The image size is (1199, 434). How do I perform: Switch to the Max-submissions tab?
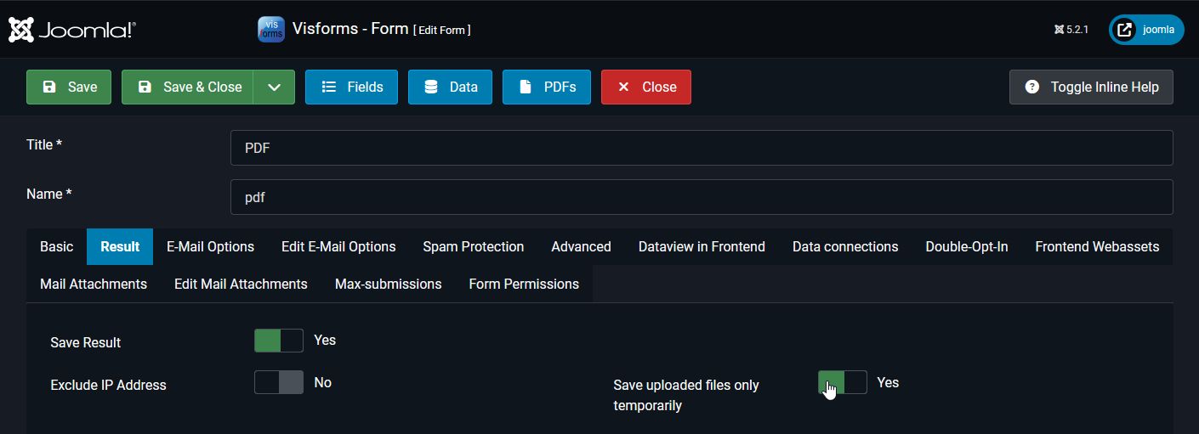[x=388, y=284]
